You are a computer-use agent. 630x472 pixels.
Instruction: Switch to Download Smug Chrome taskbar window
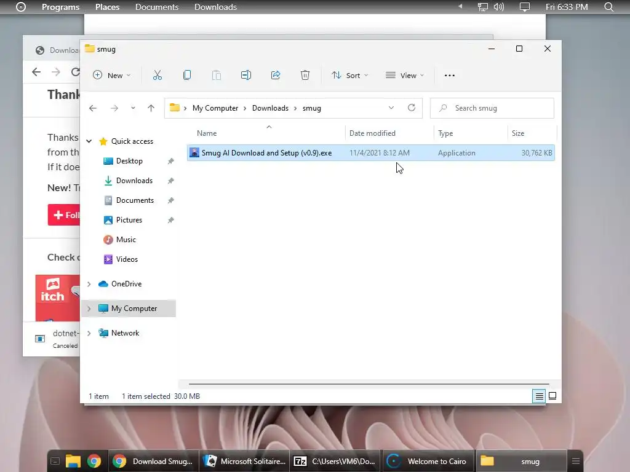click(153, 461)
